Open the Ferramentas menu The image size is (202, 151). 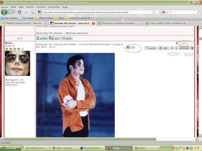pos(54,7)
